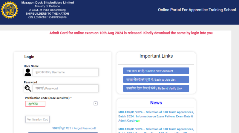Go to Back to Job List

tap(156, 80)
